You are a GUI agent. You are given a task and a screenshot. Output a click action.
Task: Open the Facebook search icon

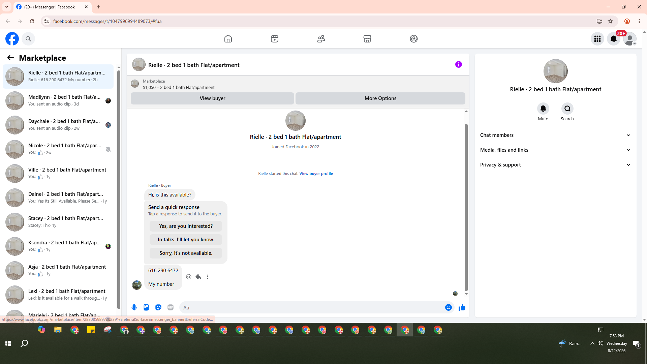(x=28, y=39)
